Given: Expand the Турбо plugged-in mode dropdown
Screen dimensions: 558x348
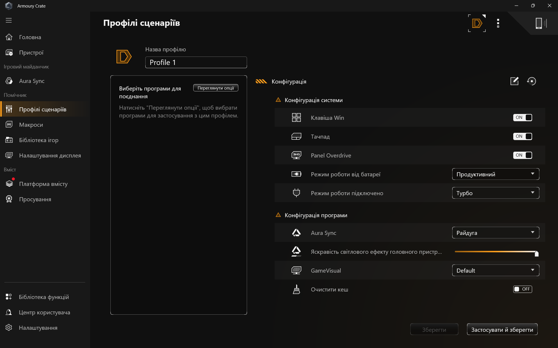Looking at the screenshot, I should tap(495, 193).
